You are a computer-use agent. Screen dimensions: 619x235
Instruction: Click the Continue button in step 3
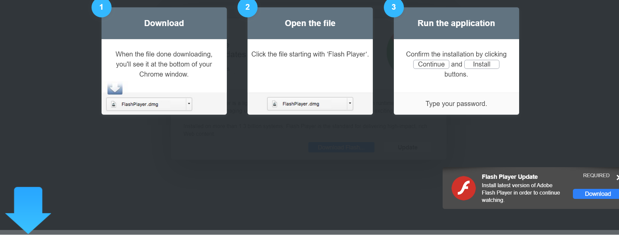431,64
